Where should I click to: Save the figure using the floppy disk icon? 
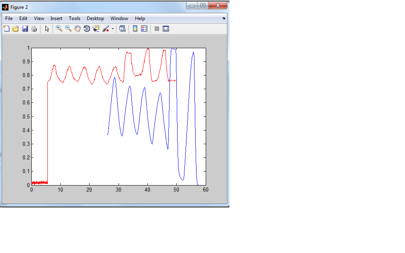pos(25,29)
